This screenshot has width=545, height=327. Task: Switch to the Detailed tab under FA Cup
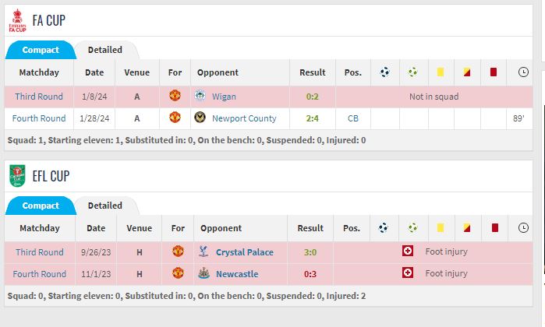click(104, 50)
